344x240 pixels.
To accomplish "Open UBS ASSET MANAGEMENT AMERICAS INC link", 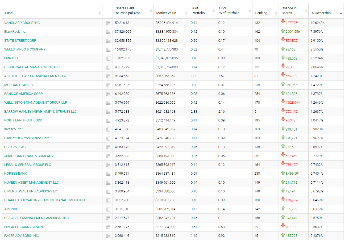I will coord(36,218).
